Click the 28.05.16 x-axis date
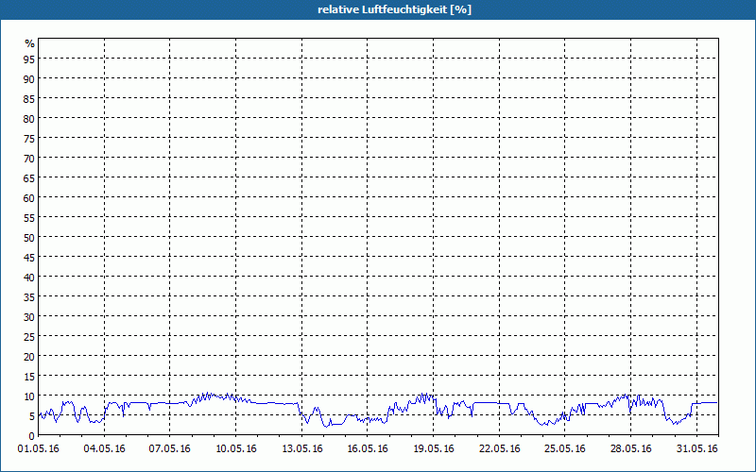This screenshot has width=756, height=472. point(630,448)
